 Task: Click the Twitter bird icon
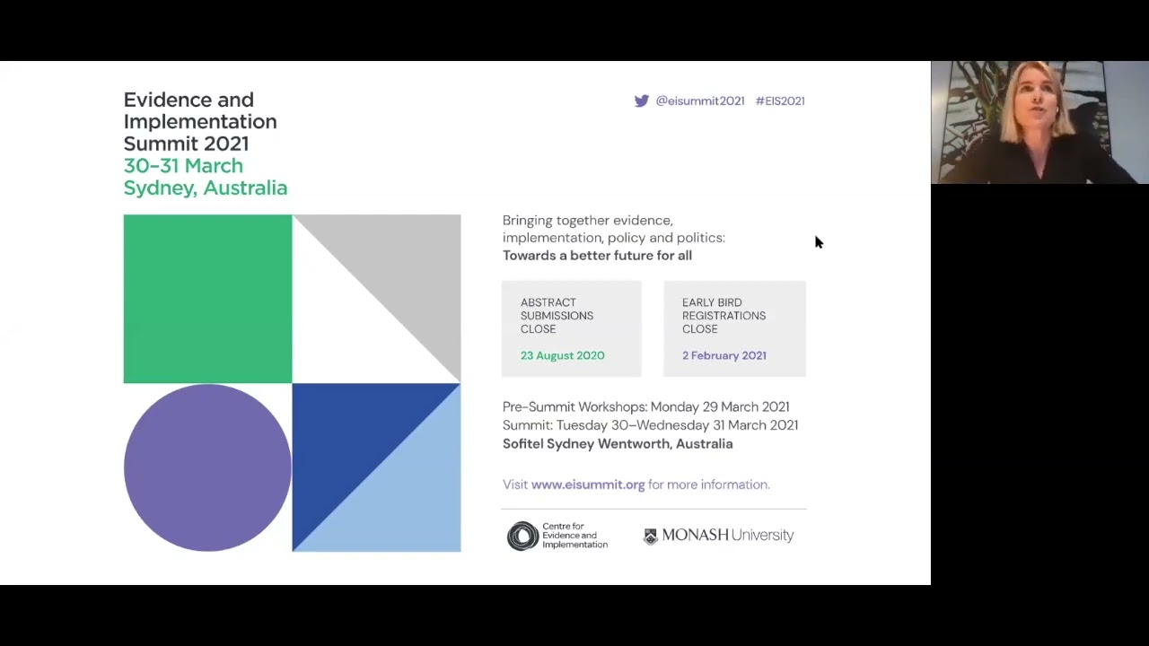[641, 101]
